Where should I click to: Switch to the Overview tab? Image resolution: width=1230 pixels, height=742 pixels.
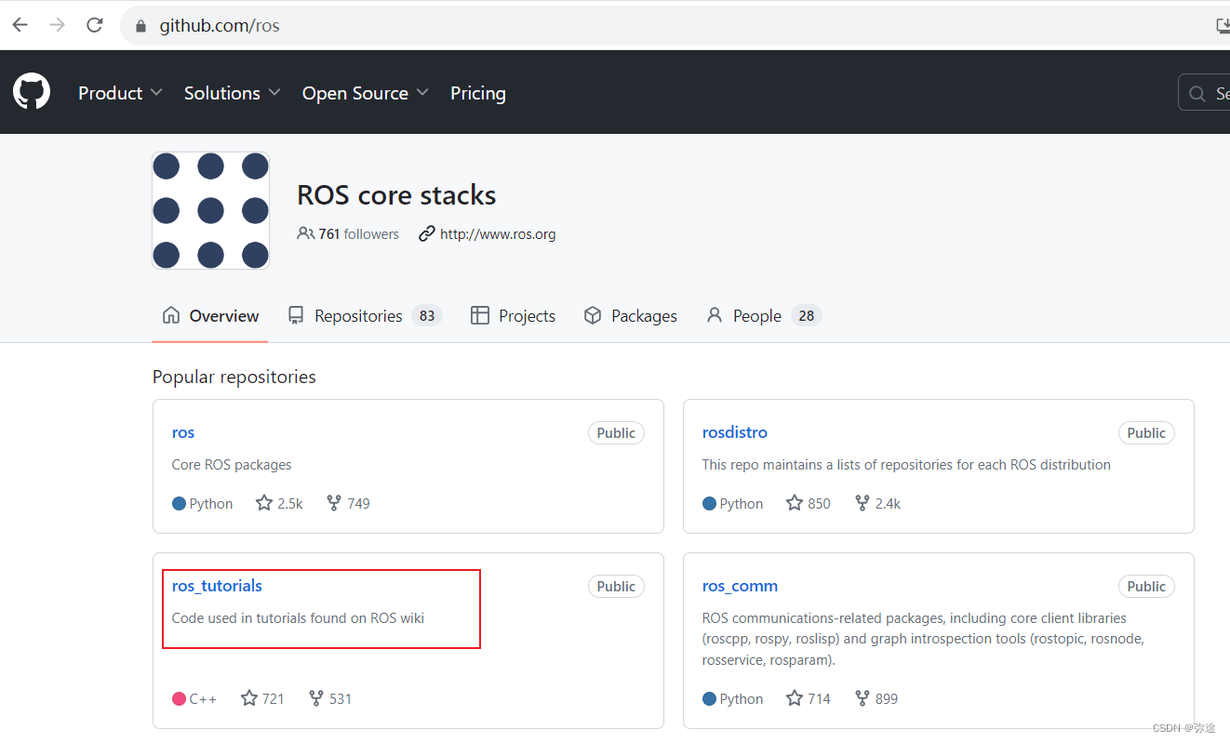coord(211,316)
